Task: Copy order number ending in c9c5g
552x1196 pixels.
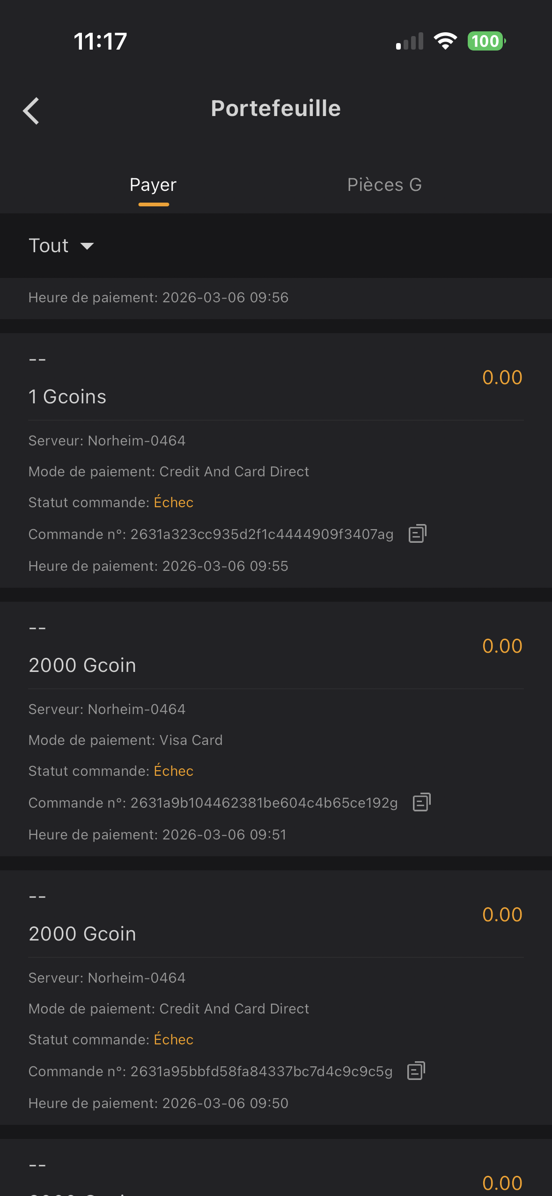Action: click(x=416, y=1071)
